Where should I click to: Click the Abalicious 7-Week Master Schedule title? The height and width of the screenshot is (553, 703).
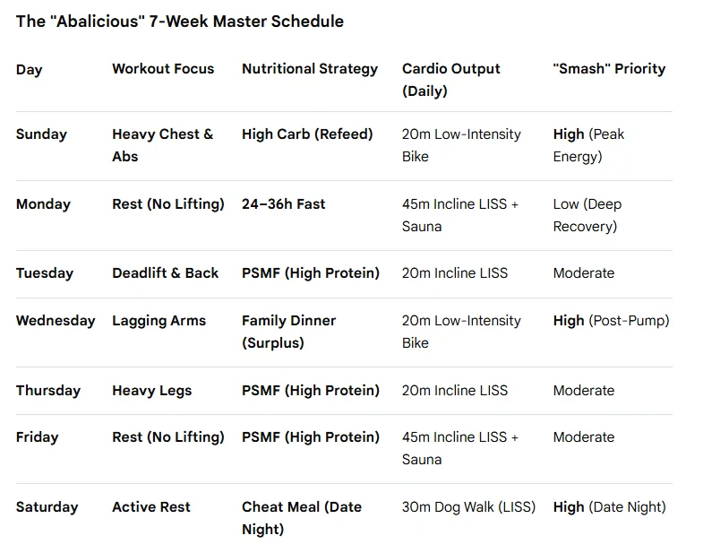tap(180, 22)
